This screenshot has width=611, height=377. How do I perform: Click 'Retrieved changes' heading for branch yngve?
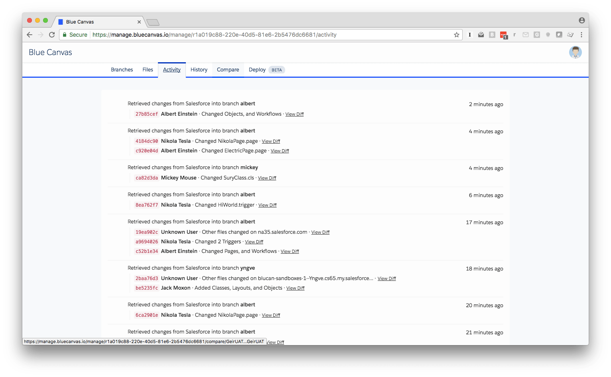(x=191, y=268)
